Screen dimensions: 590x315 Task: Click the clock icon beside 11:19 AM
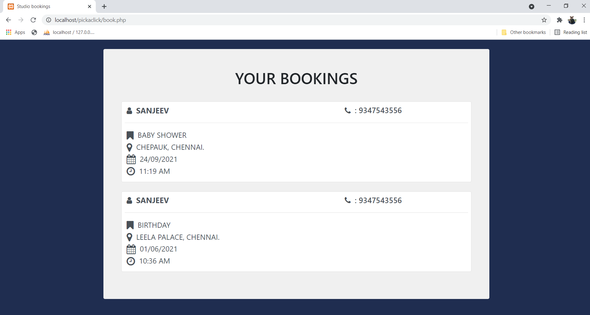click(131, 171)
